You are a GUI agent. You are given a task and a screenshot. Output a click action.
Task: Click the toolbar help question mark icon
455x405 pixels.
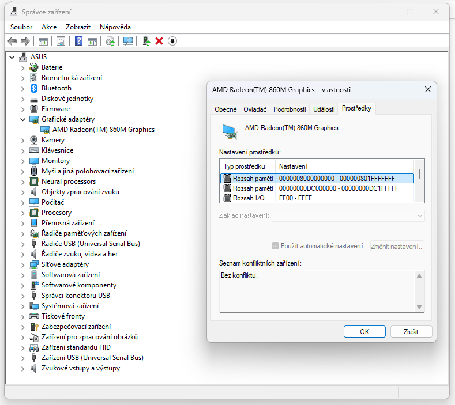78,41
